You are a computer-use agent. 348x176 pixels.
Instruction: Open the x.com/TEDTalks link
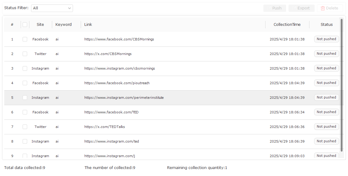(x=105, y=127)
